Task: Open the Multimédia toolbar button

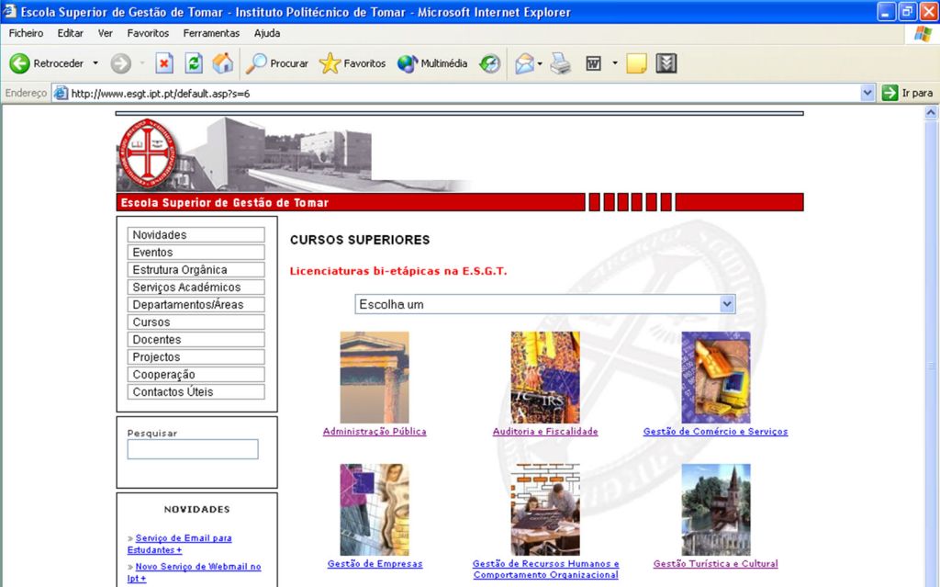Action: tap(432, 63)
